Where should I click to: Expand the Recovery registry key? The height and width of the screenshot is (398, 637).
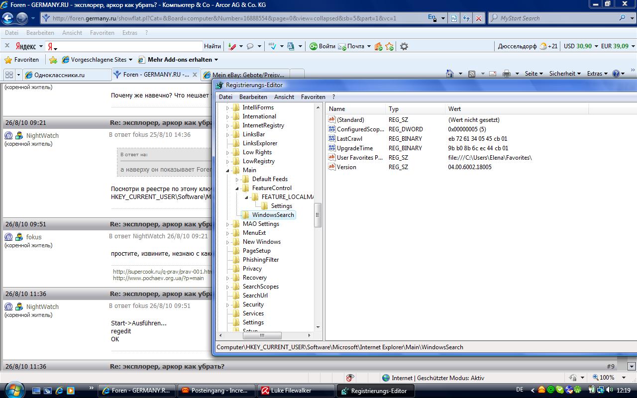tap(228, 278)
